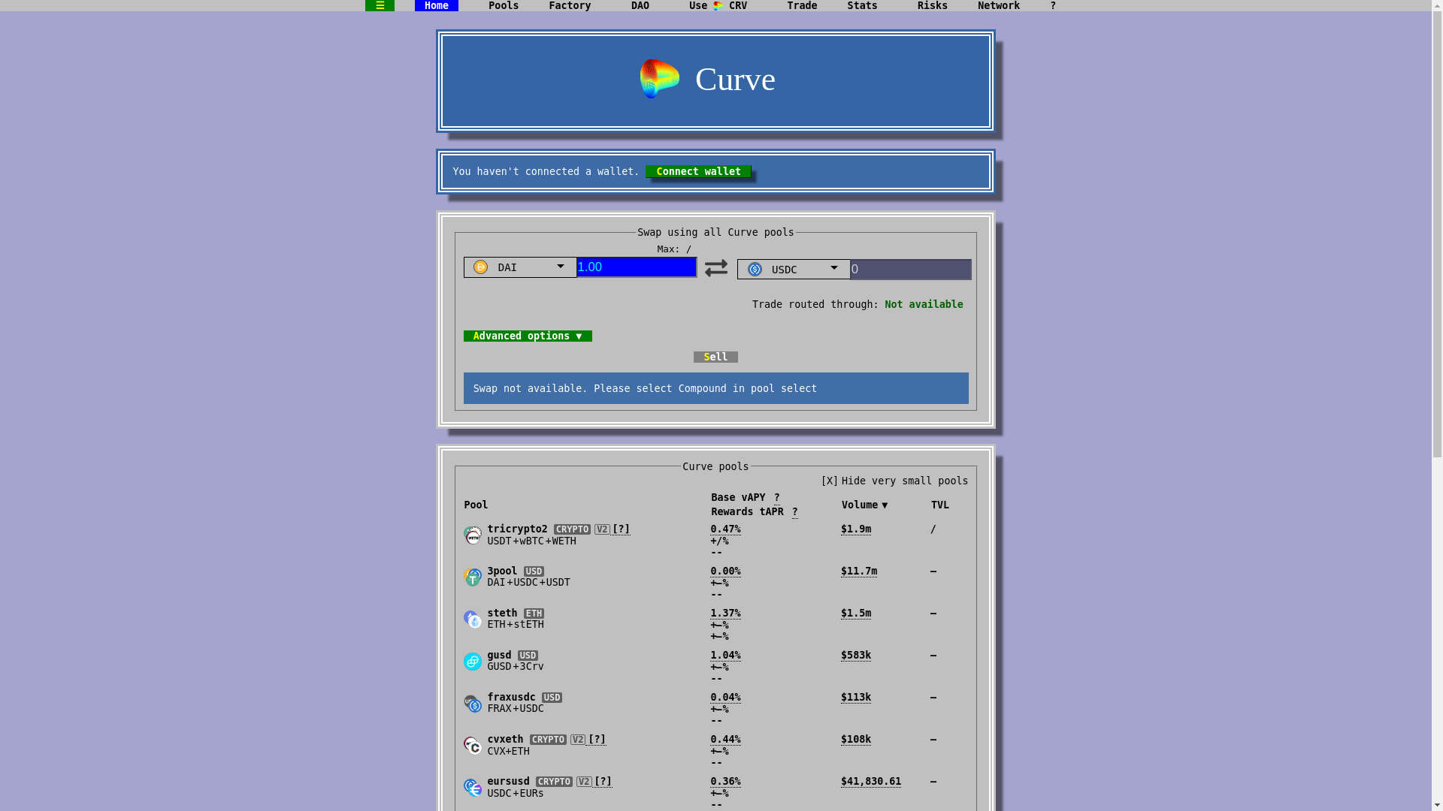Viewport: 1443px width, 811px height.
Task: Open the Risks menu item
Action: tap(933, 5)
